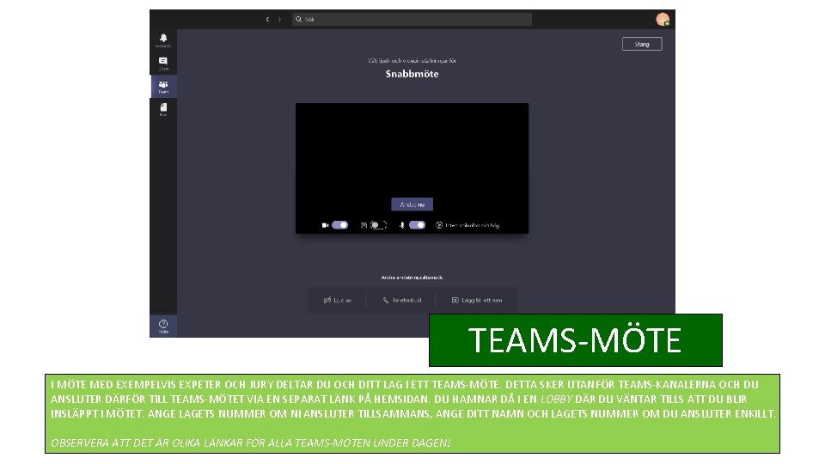Toggle the microphone switch off
Image resolution: width=825 pixels, height=464 pixels.
(417, 225)
